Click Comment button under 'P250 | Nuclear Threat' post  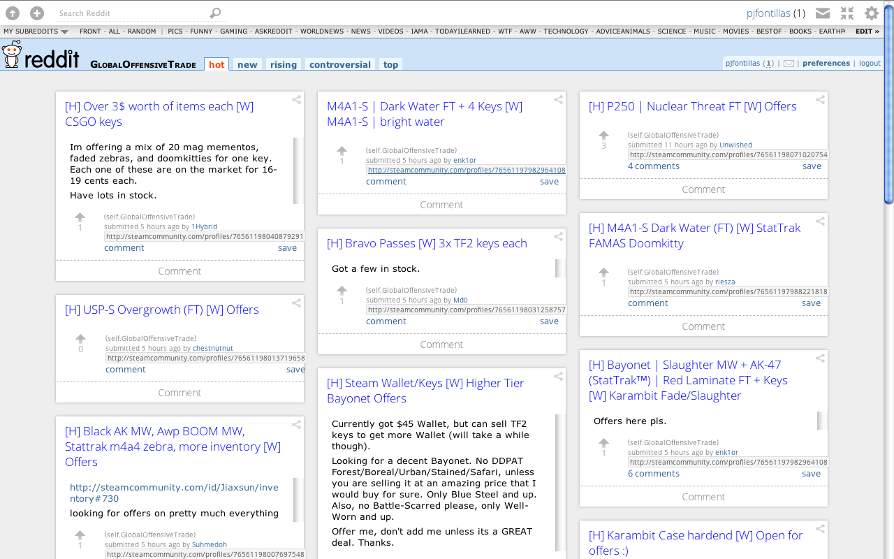pyautogui.click(x=703, y=189)
